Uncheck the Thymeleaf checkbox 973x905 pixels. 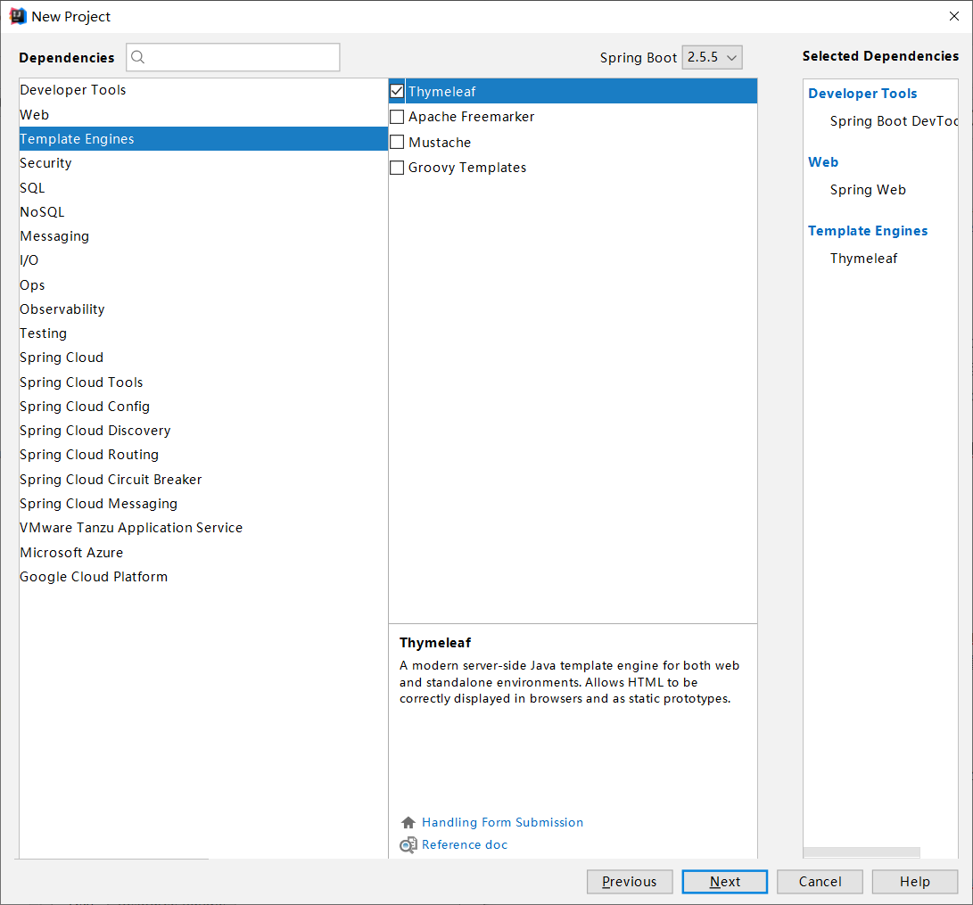pos(397,91)
